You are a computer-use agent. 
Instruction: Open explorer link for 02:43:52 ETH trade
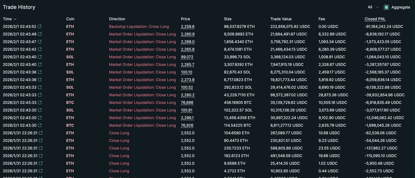click(x=40, y=26)
